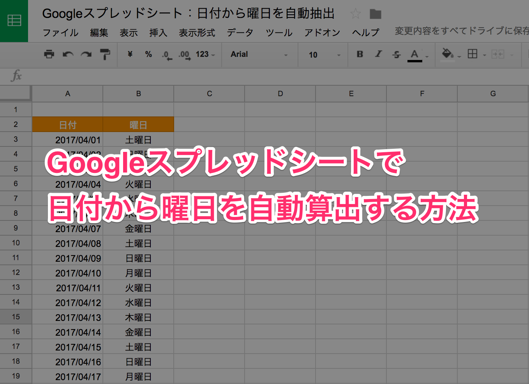Open the Google Sheets home icon

[x=14, y=21]
